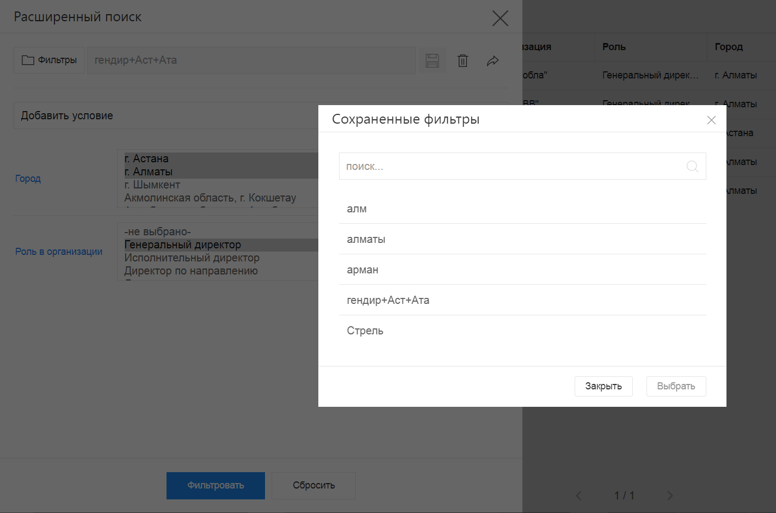This screenshot has width=776, height=513.
Task: Open the Фильтры folder button
Action: coord(49,60)
